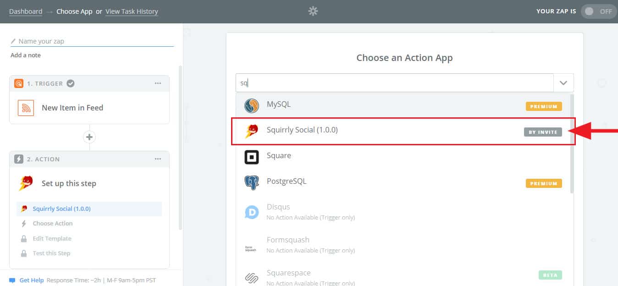618x286 pixels.
Task: Click the PostgreSQL Premium badge
Action: 544,183
